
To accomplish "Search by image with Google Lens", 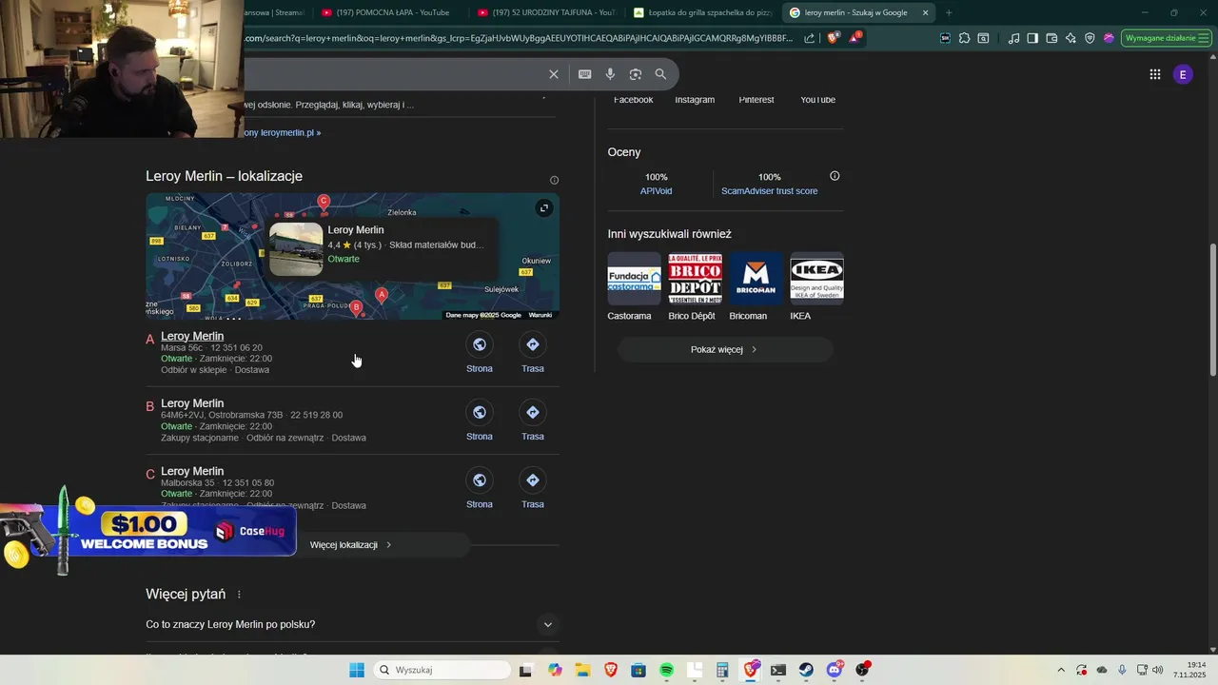I will (x=635, y=74).
